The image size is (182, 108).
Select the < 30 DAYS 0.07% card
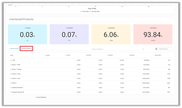tap(69, 34)
